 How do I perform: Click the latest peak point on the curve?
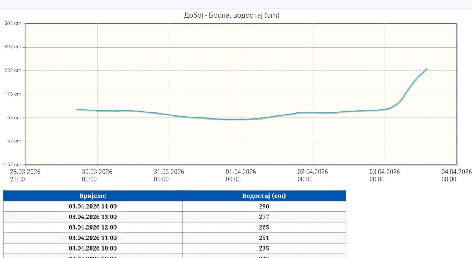pyautogui.click(x=426, y=69)
